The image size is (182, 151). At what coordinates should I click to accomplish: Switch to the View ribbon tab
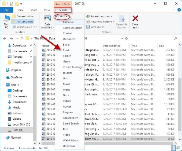[x=47, y=10]
